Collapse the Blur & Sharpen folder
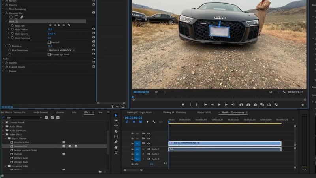The height and width of the screenshot is (178, 316). coord(5,138)
